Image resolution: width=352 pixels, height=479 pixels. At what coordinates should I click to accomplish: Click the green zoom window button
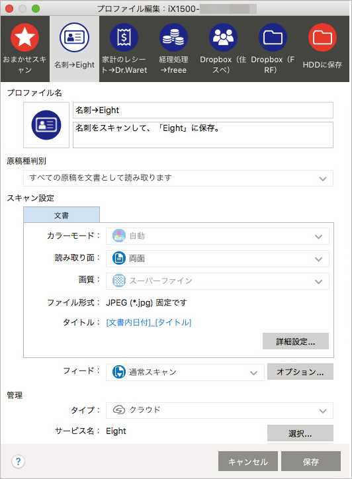point(36,9)
